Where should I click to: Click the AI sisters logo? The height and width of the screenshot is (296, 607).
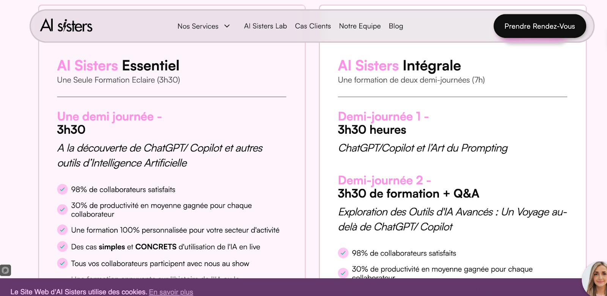[66, 26]
